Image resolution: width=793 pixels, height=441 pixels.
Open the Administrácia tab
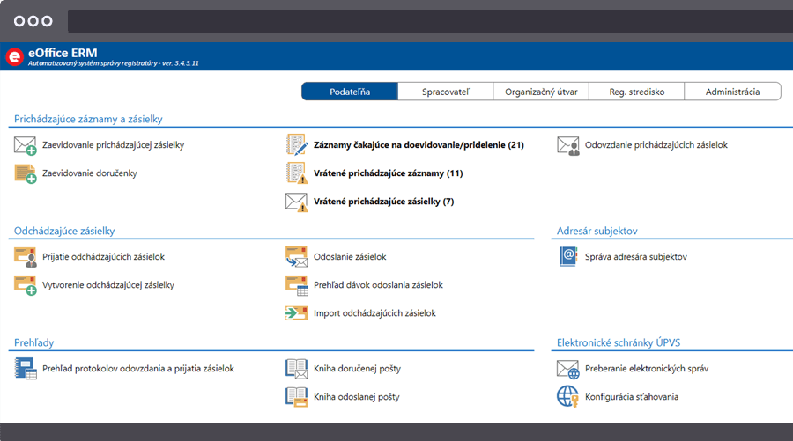coord(733,92)
